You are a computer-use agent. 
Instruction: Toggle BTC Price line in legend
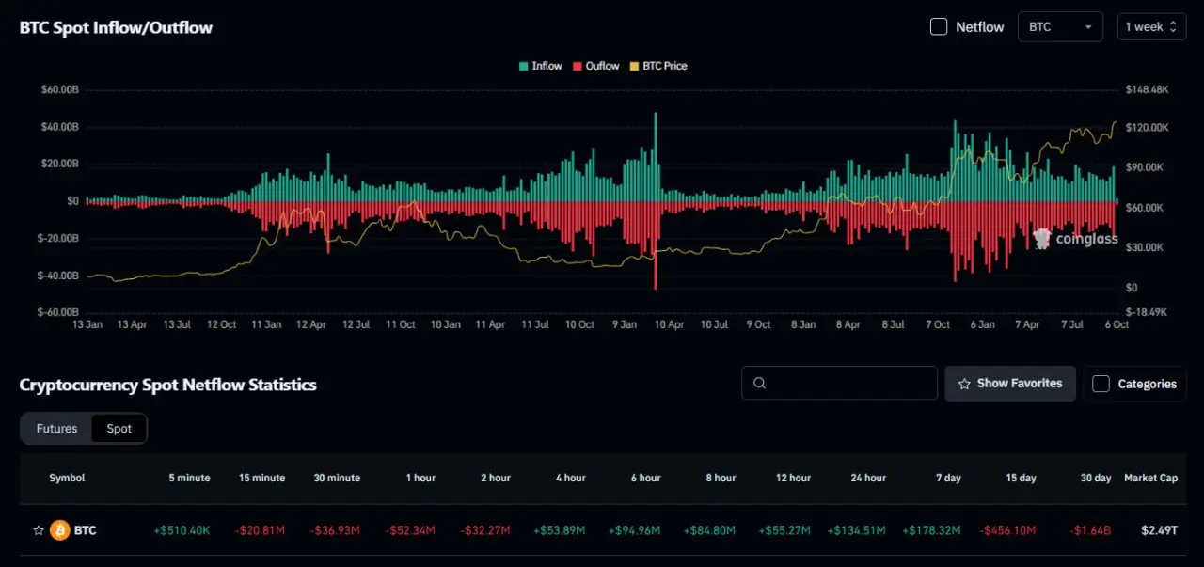tap(658, 67)
